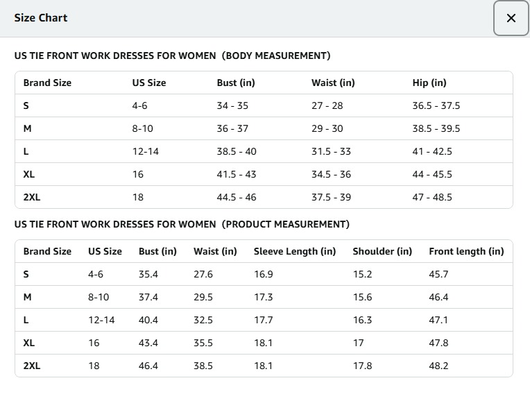Click the Product Measurement table heading
The width and height of the screenshot is (530, 401).
tap(182, 224)
